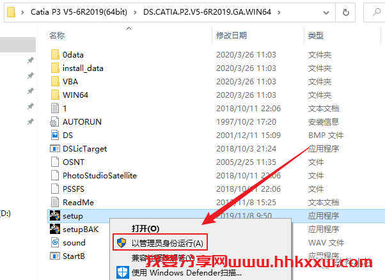This screenshot has width=385, height=280.
Task: Click the setup application icon
Action: [55, 215]
